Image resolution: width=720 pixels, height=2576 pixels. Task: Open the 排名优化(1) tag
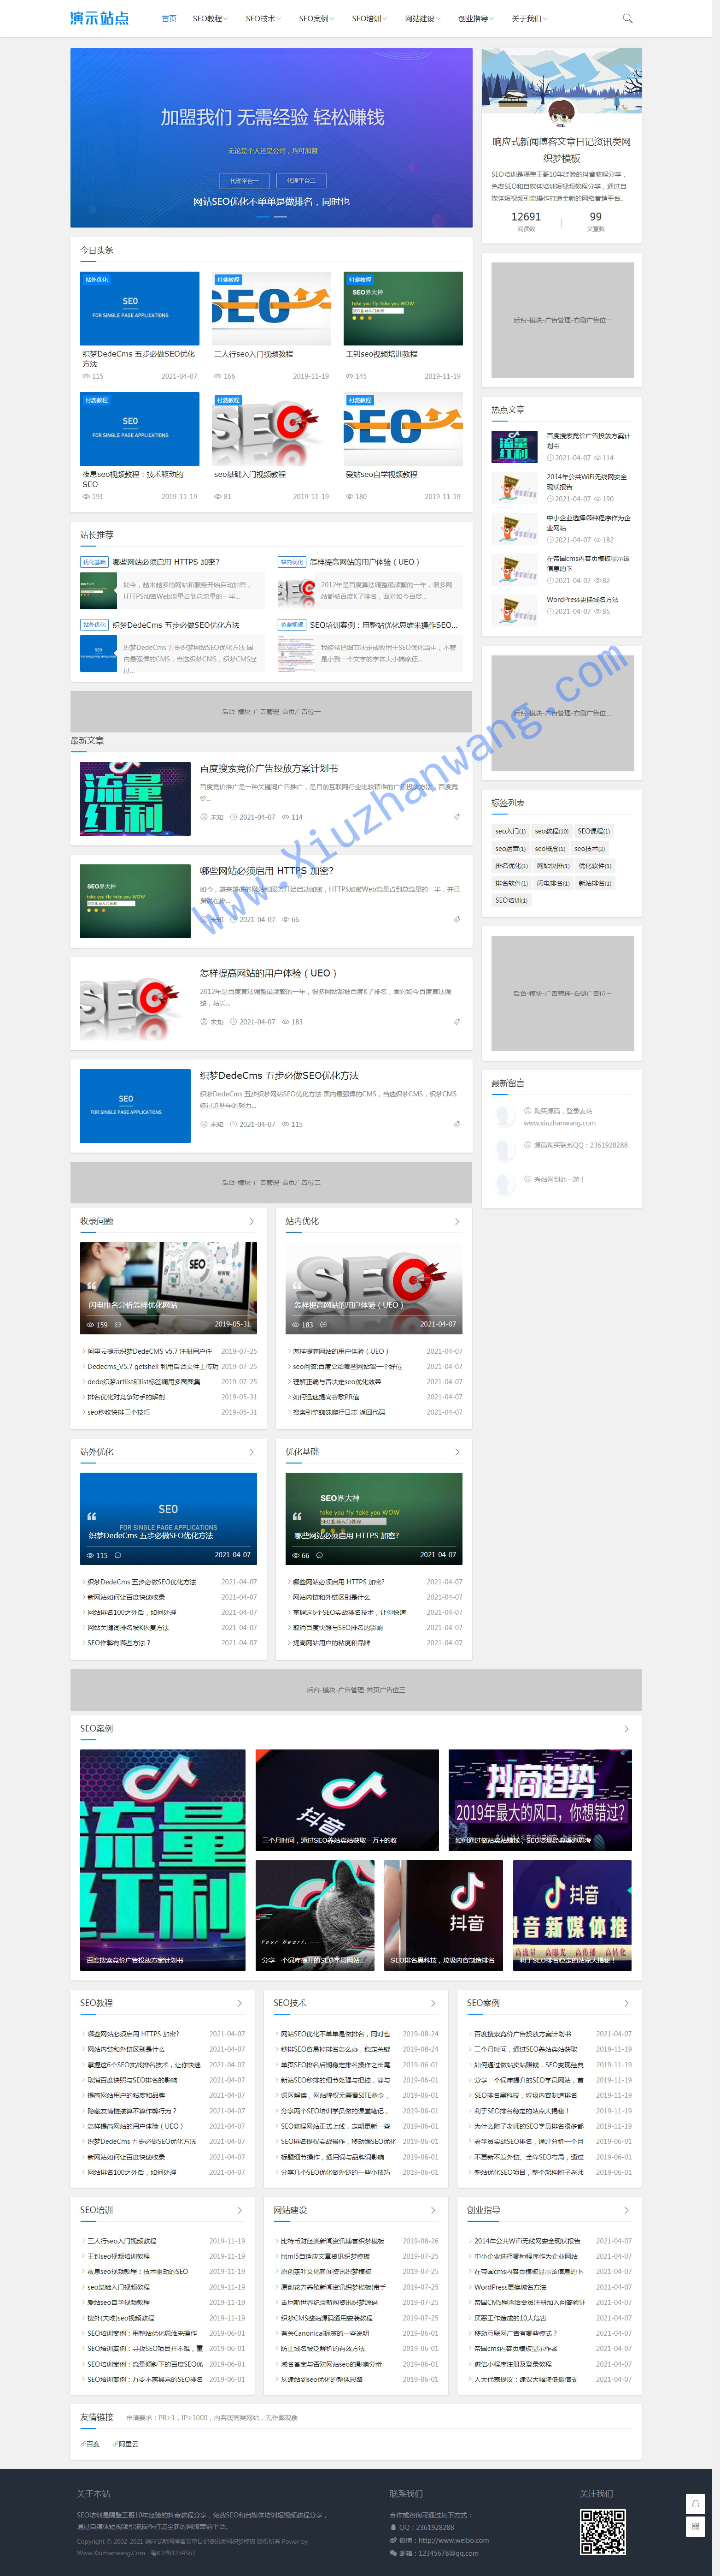click(511, 866)
